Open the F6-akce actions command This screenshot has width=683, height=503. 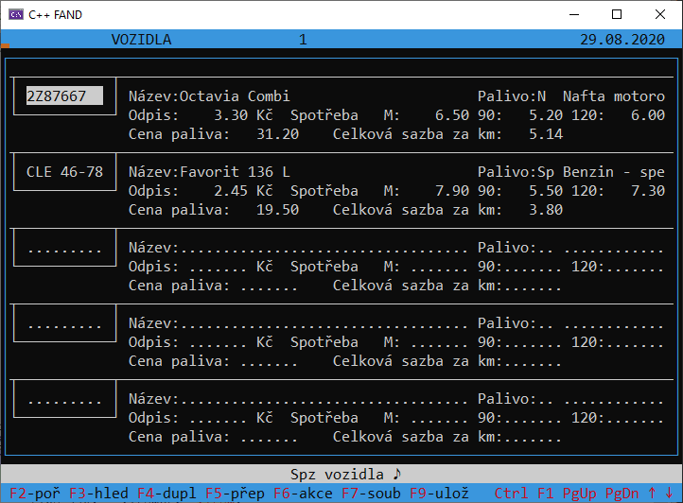[x=303, y=494]
